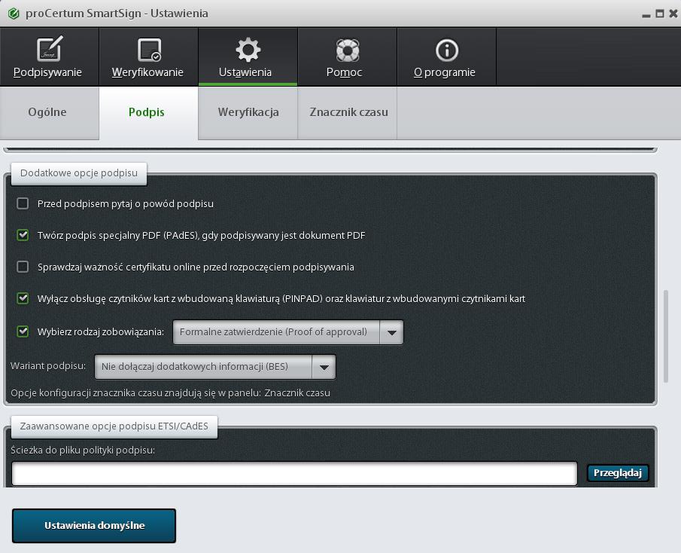Click the Ustawienia domyślne button
Screen dimensions: 681x553
tap(94, 526)
